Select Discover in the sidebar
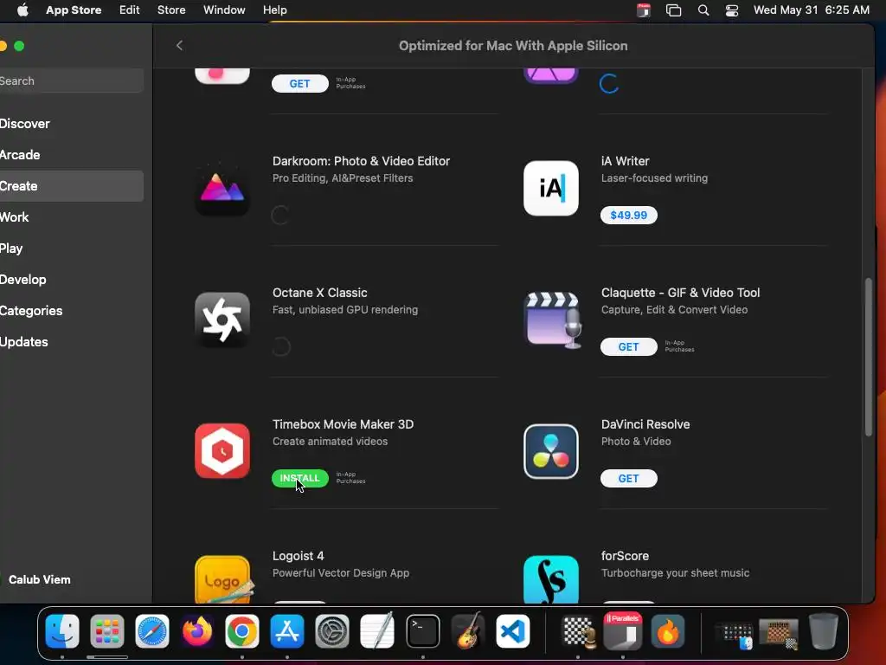 [x=72, y=124]
